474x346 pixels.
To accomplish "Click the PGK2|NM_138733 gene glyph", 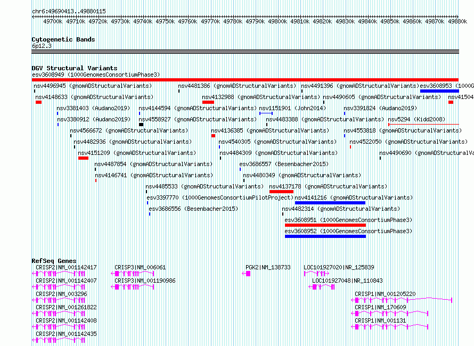I will tap(247, 274).
